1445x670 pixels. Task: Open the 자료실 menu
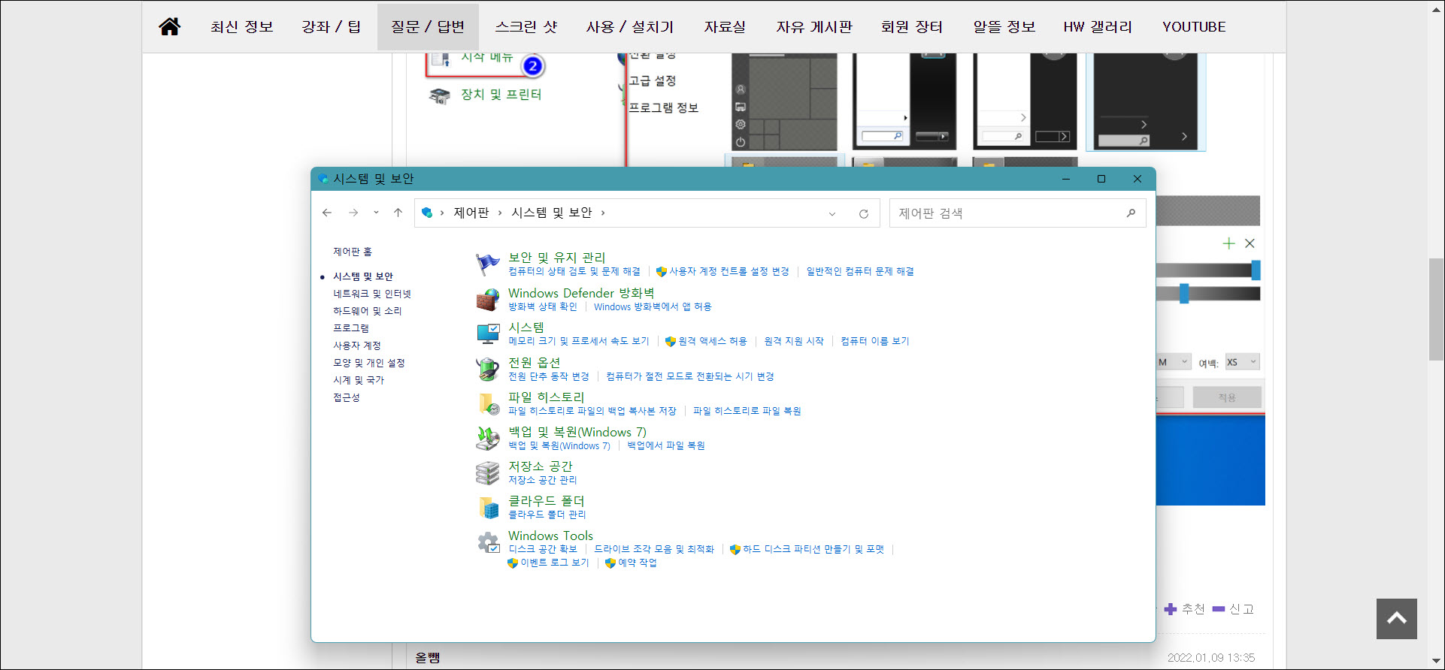pyautogui.click(x=725, y=26)
